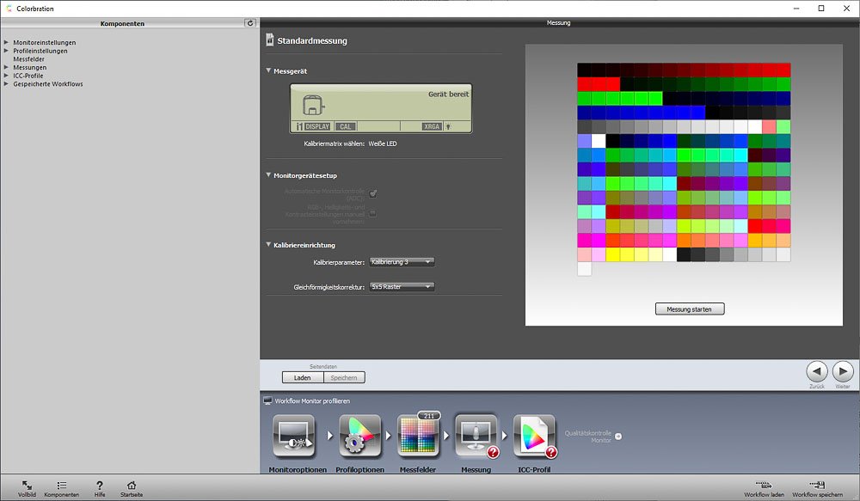
Task: Advance with the Weiter arrow
Action: point(843,371)
